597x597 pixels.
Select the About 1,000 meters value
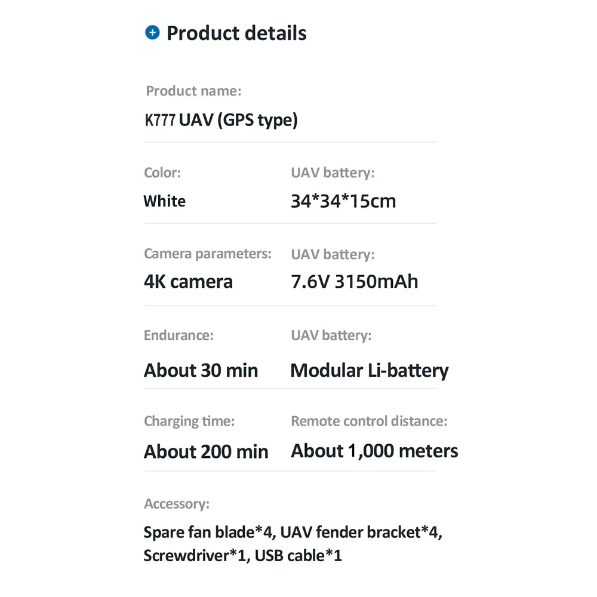point(374,451)
